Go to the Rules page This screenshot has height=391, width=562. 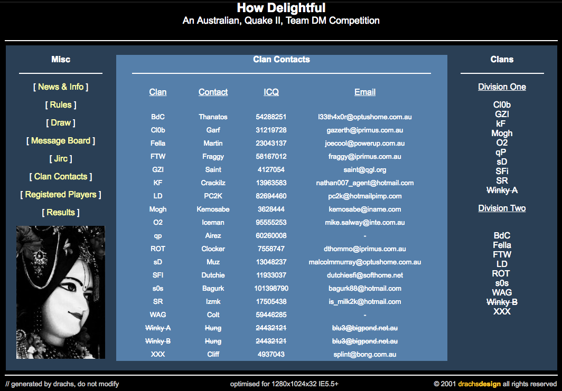(61, 105)
